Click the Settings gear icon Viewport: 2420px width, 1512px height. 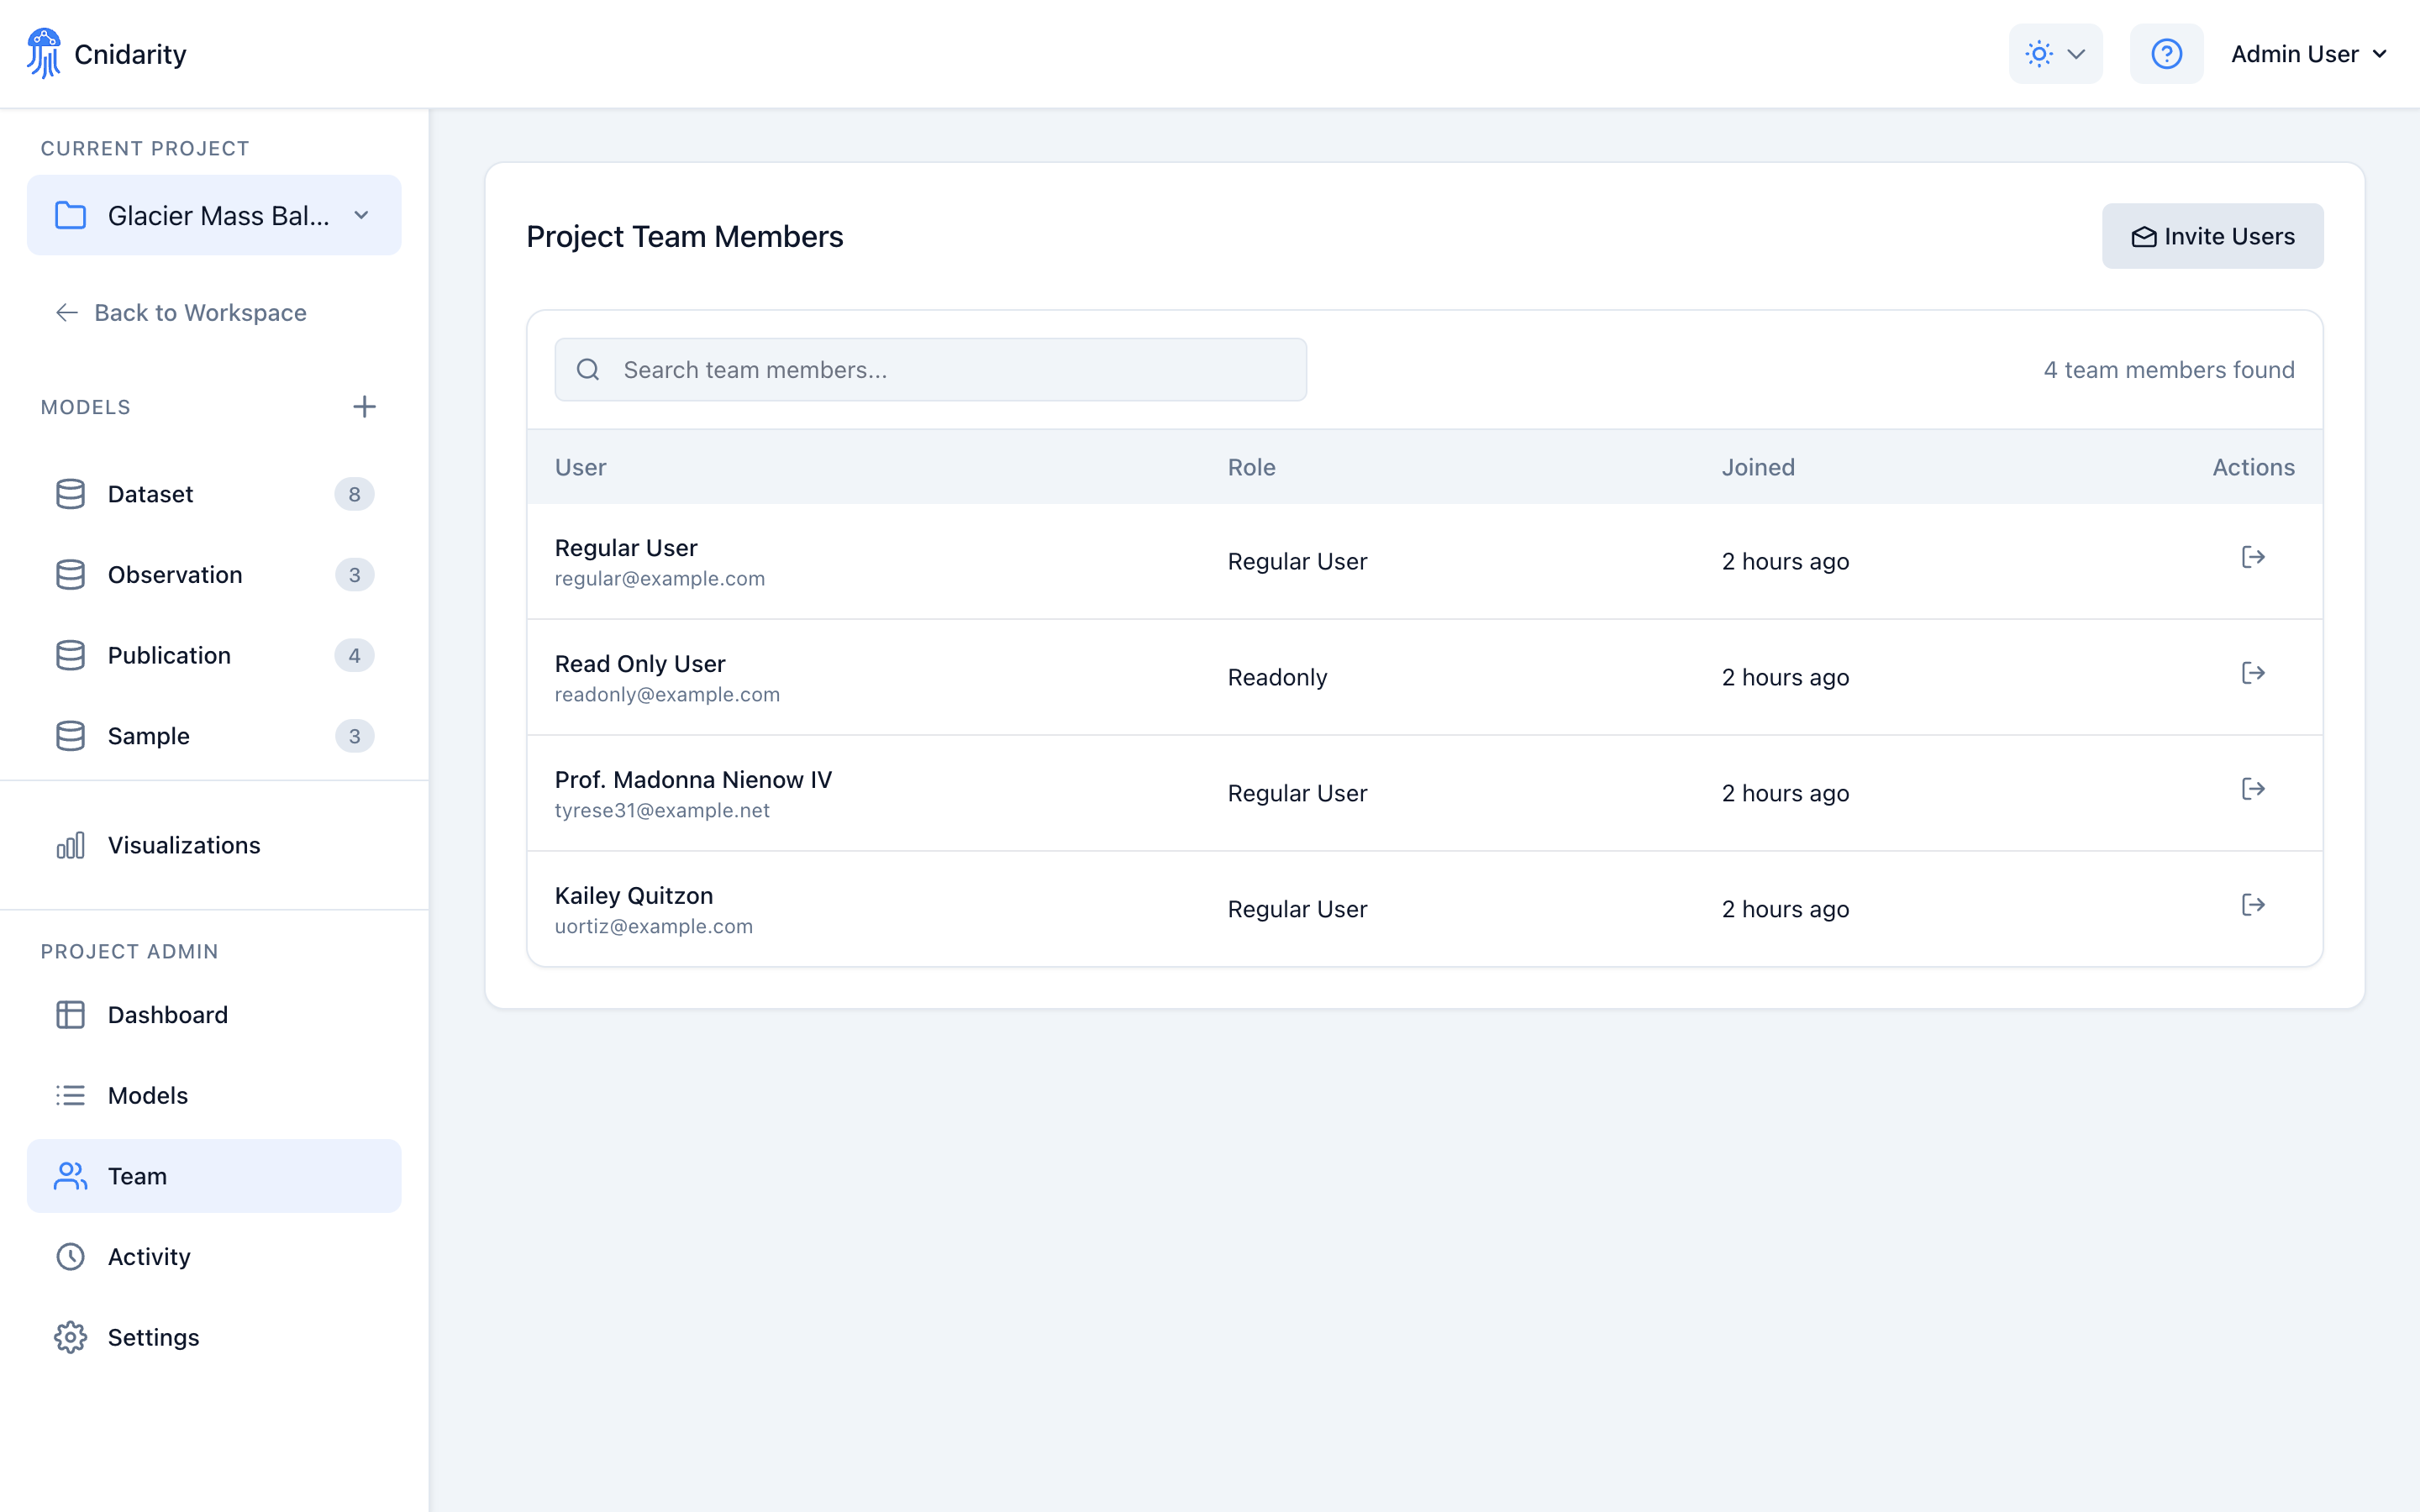tap(70, 1337)
